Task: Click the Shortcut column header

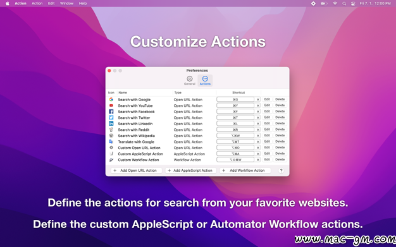Action: (x=238, y=93)
